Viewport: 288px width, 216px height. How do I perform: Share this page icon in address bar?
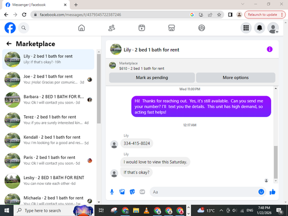tap(210, 14)
